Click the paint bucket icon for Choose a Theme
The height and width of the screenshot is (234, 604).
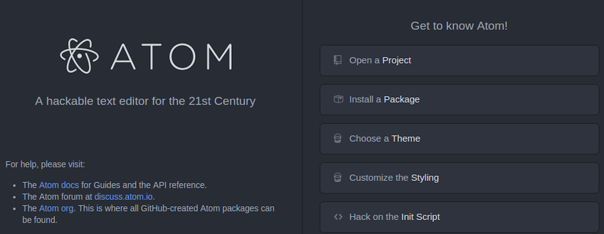(x=338, y=139)
